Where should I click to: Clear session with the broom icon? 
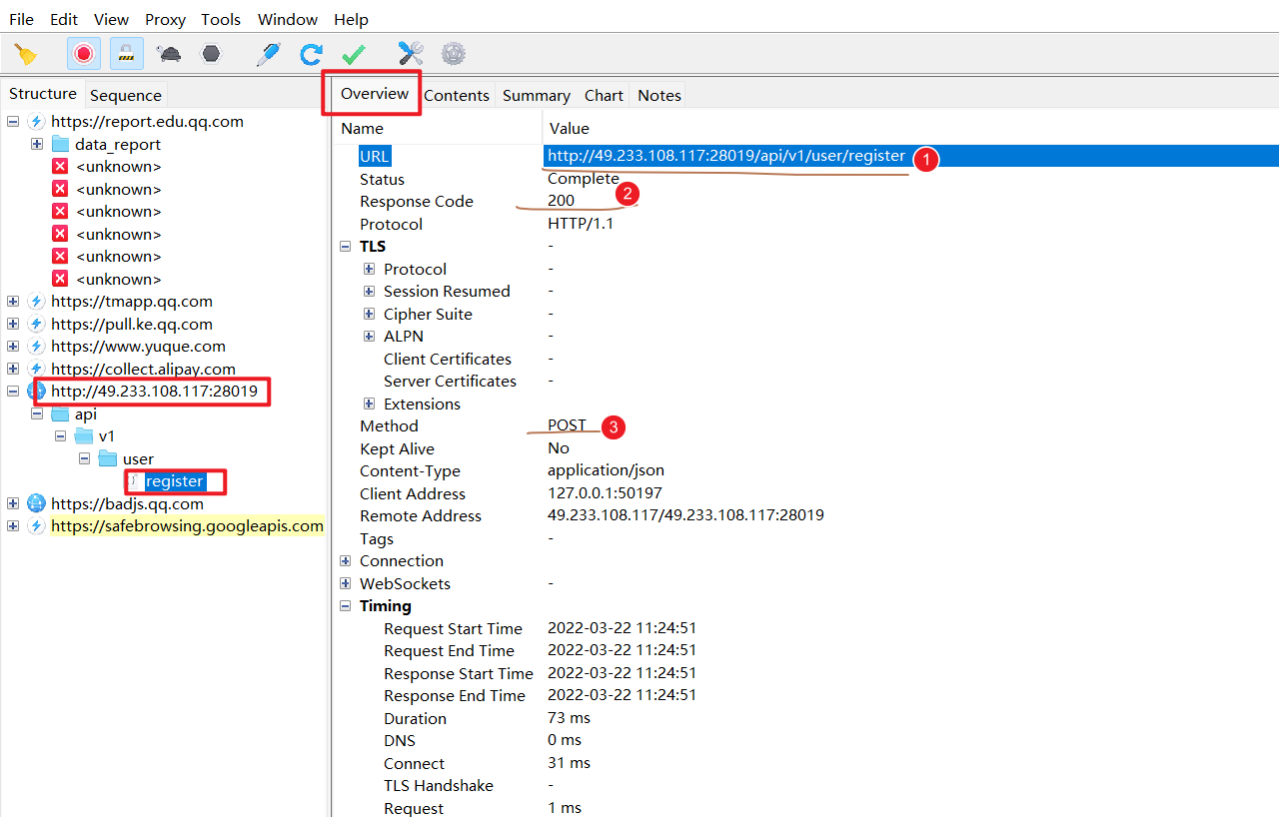pos(26,54)
